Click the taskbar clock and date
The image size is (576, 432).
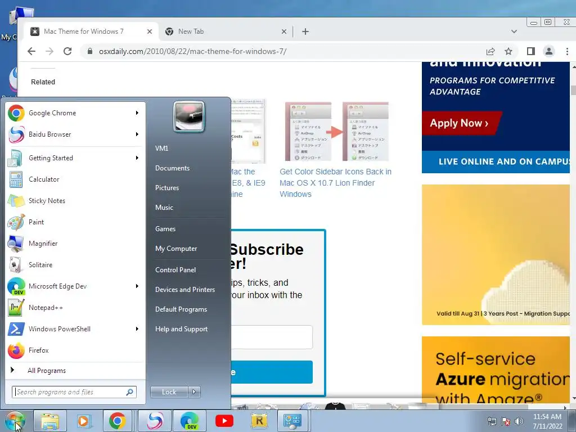tap(547, 421)
